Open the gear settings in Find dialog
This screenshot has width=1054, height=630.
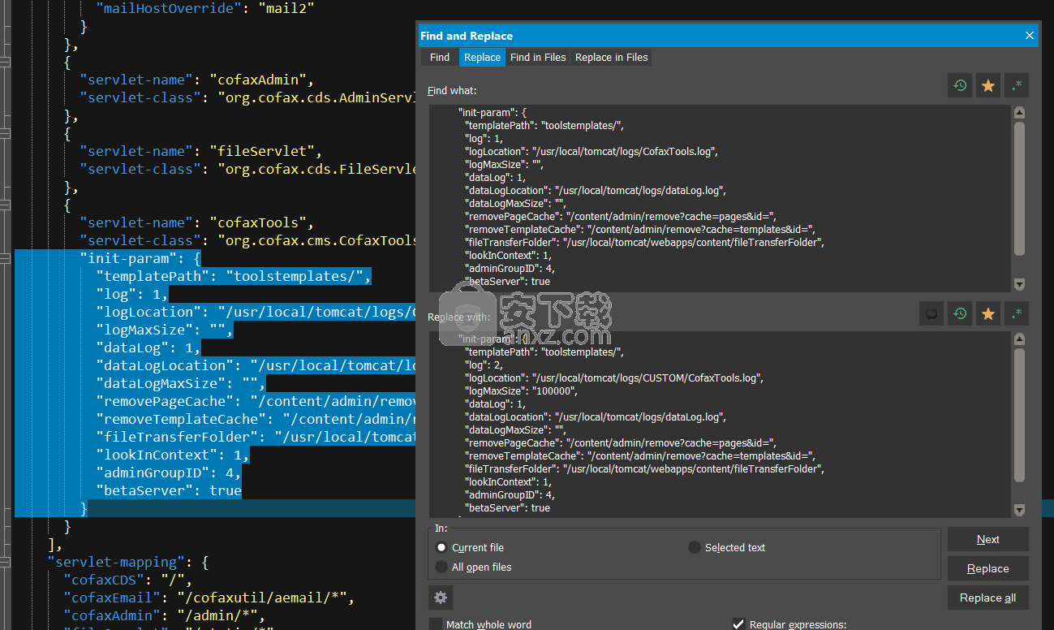(441, 598)
